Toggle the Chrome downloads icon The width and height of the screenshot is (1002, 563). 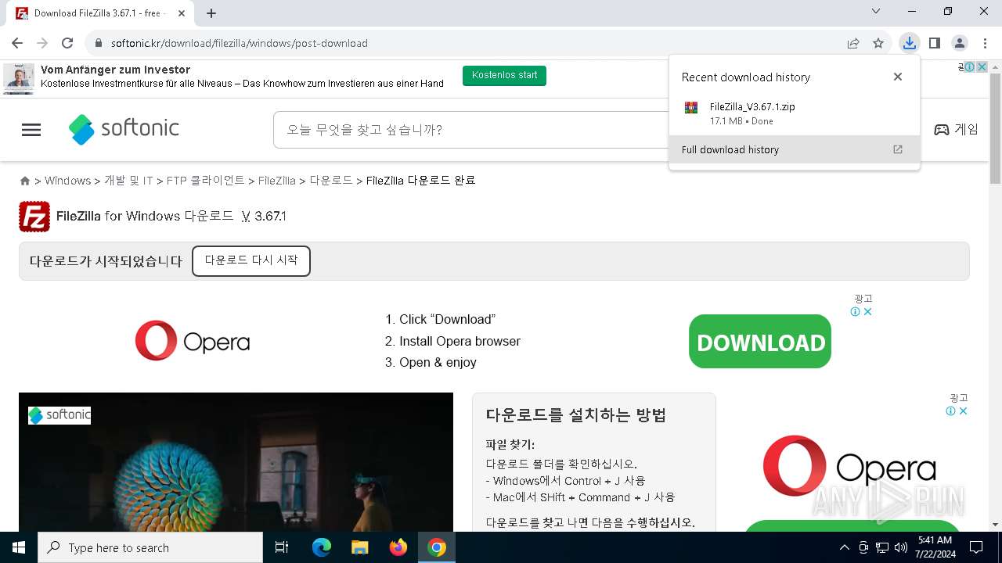pyautogui.click(x=909, y=43)
